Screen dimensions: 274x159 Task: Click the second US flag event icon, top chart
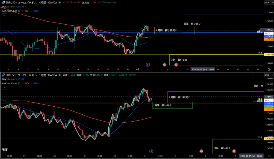point(176,64)
